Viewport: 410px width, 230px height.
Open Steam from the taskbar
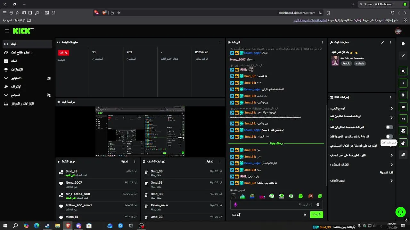click(47, 226)
